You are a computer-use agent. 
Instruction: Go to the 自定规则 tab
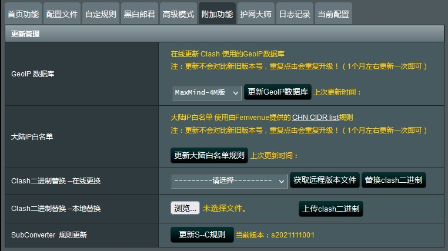click(100, 14)
